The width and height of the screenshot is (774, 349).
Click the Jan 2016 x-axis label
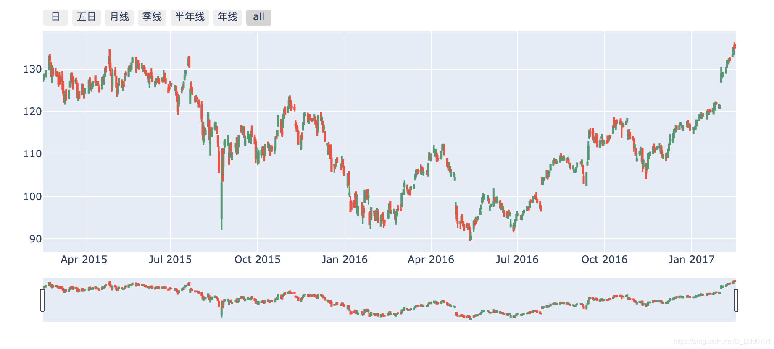tap(345, 260)
